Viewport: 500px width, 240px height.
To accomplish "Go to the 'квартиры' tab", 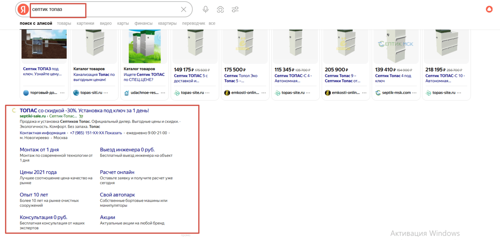I will pyautogui.click(x=167, y=23).
